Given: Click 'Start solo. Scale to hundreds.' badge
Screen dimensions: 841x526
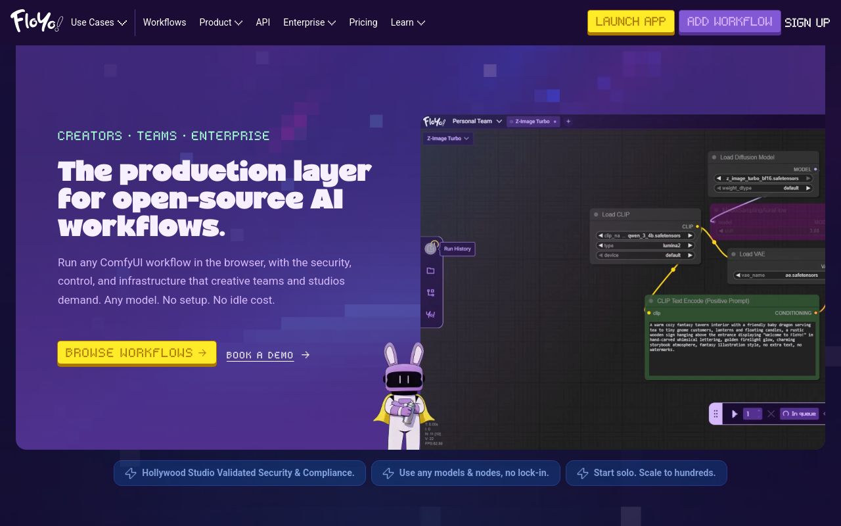Looking at the screenshot, I should (x=646, y=473).
